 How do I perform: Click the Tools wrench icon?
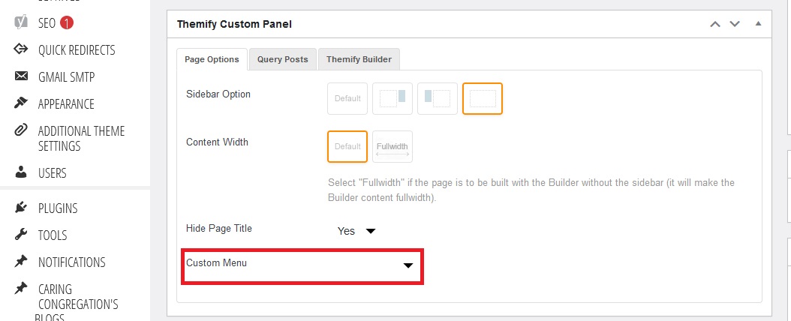click(21, 235)
